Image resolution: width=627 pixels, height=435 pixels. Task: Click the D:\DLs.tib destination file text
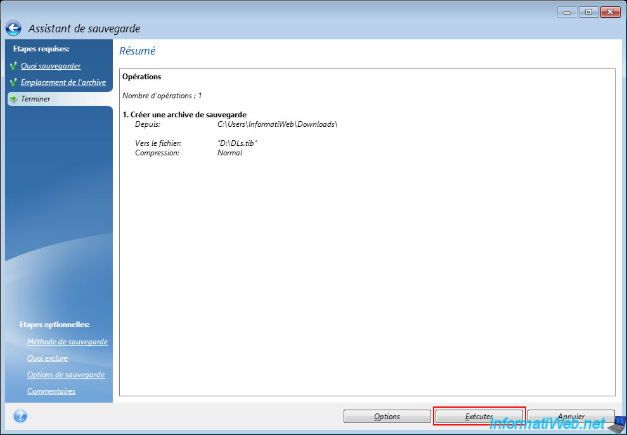coord(237,143)
